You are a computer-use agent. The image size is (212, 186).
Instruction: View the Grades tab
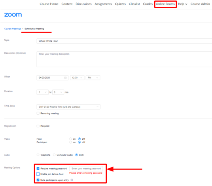(148, 4)
